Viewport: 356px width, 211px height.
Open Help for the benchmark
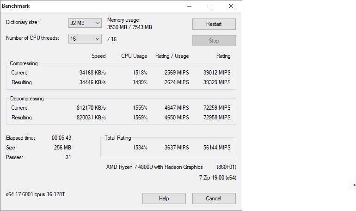164,199
